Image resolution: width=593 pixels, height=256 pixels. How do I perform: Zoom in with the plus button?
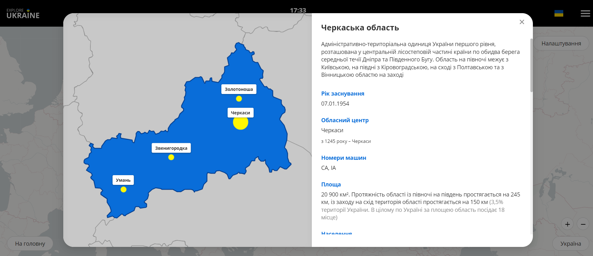click(x=567, y=224)
